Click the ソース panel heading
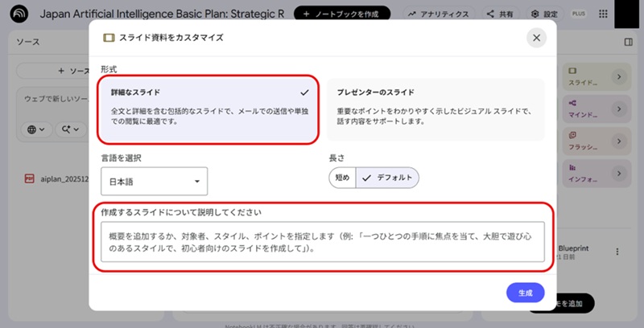Viewport: 644px width, 328px height. click(x=28, y=42)
